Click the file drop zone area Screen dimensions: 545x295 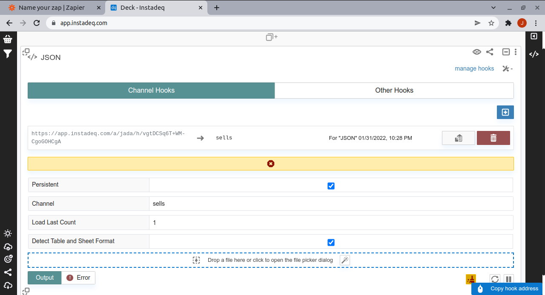[271, 260]
